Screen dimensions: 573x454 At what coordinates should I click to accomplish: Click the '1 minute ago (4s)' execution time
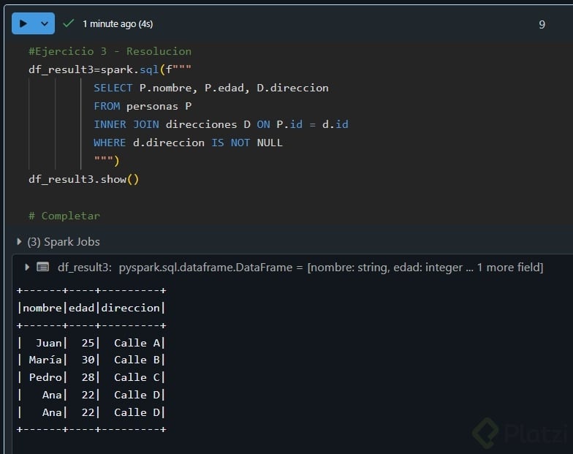tap(117, 24)
